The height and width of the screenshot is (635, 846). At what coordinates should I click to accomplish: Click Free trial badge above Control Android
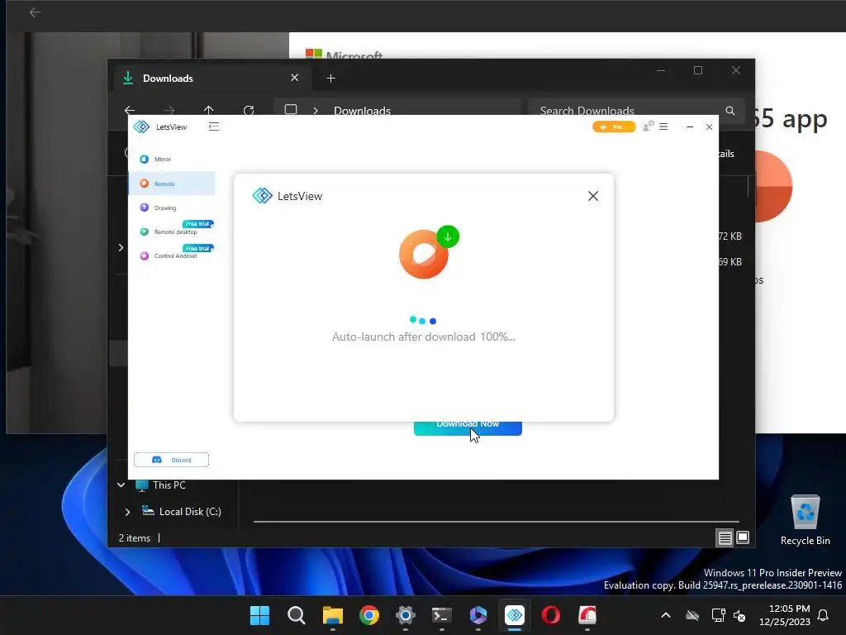click(x=198, y=248)
